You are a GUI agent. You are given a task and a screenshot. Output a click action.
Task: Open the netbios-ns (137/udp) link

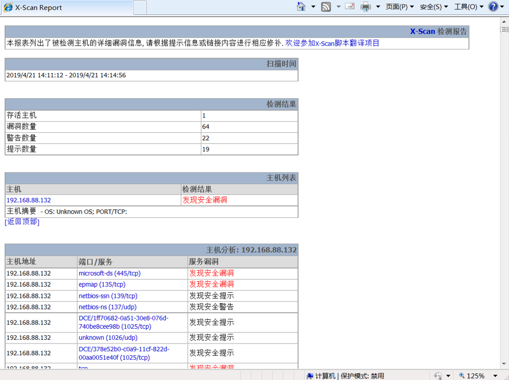click(x=108, y=307)
